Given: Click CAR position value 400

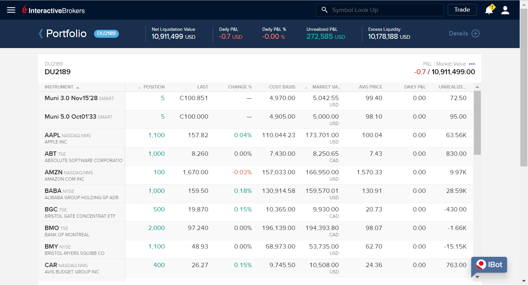Looking at the screenshot, I should 159,265.
